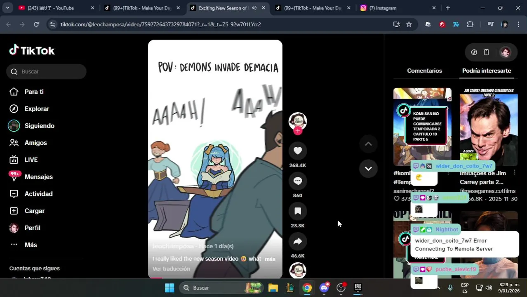Open leochamposa avatar above like button

[298, 121]
